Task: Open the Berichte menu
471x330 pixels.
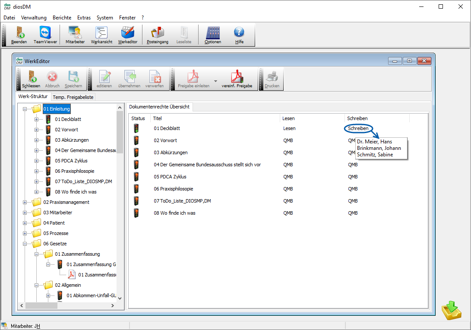Action: pyautogui.click(x=62, y=18)
